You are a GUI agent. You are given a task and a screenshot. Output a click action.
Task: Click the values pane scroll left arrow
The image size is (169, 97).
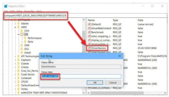[89, 93]
